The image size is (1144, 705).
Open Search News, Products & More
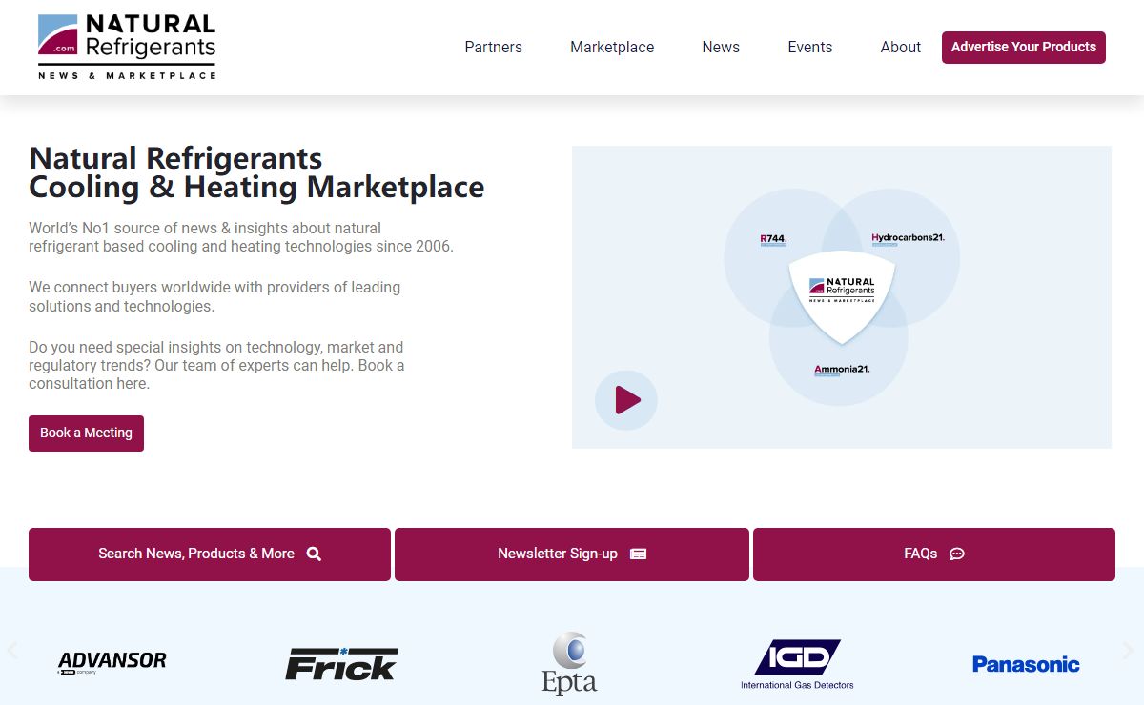(210, 554)
